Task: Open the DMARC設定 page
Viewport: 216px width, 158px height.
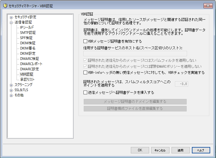Action: pos(29,69)
